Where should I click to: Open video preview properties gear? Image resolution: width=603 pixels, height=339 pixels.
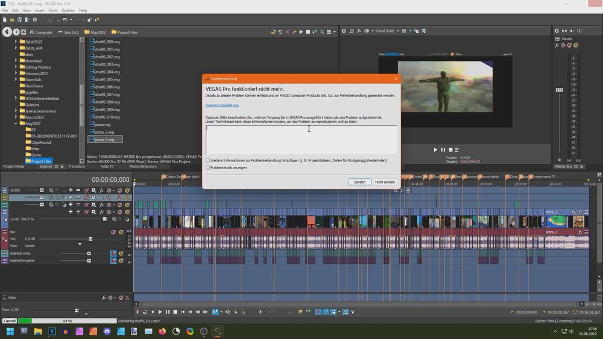344,31
